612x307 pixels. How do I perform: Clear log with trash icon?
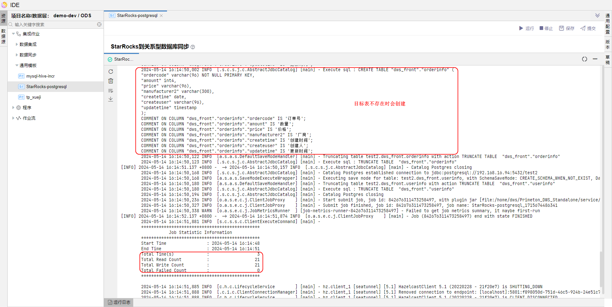pyautogui.click(x=111, y=81)
